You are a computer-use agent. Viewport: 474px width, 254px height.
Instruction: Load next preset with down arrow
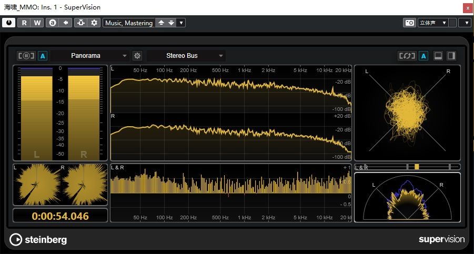(x=172, y=23)
